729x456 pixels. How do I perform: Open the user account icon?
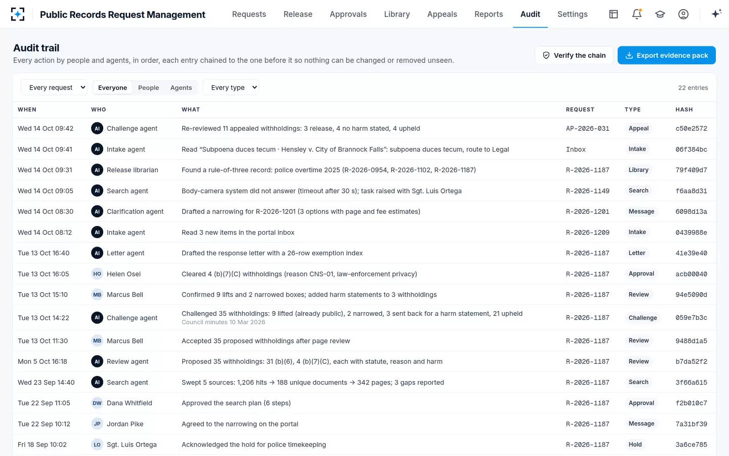coord(683,14)
